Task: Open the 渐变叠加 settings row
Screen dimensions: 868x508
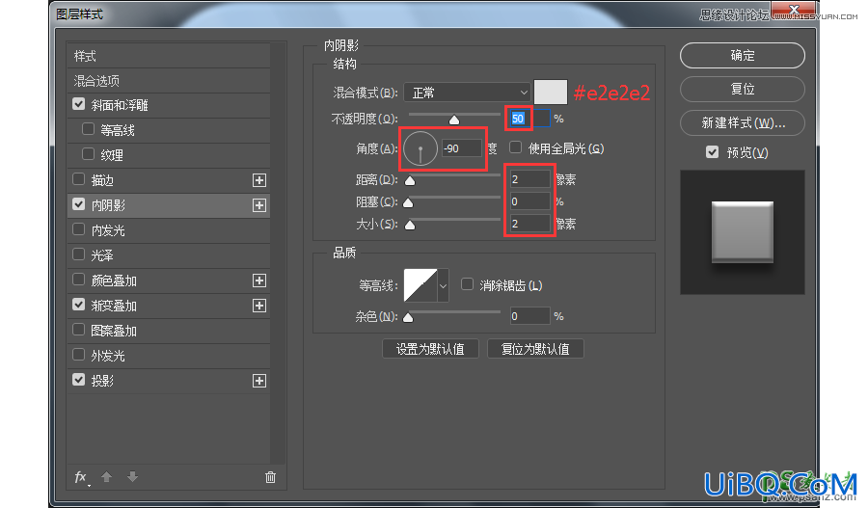Action: click(168, 306)
